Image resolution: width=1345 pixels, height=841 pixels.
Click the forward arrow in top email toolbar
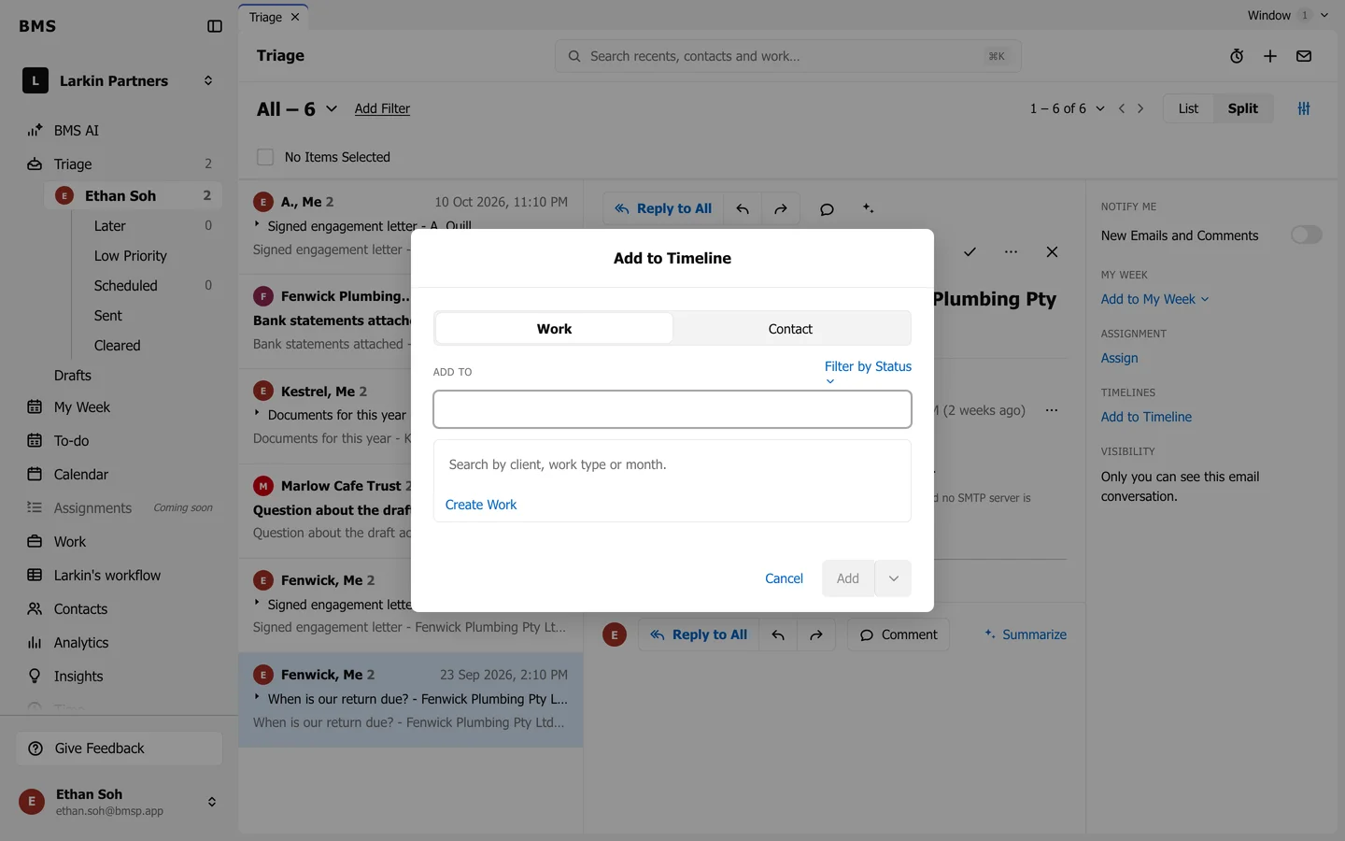tap(781, 209)
